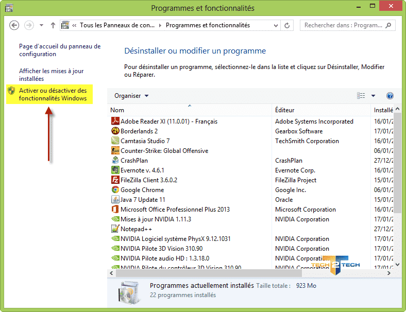
Task: Click the horizontal scrollbar right arrow
Action: point(388,273)
